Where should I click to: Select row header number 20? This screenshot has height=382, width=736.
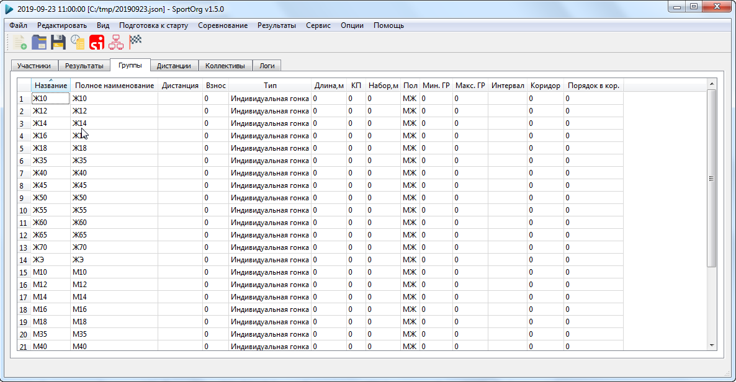[x=24, y=335]
